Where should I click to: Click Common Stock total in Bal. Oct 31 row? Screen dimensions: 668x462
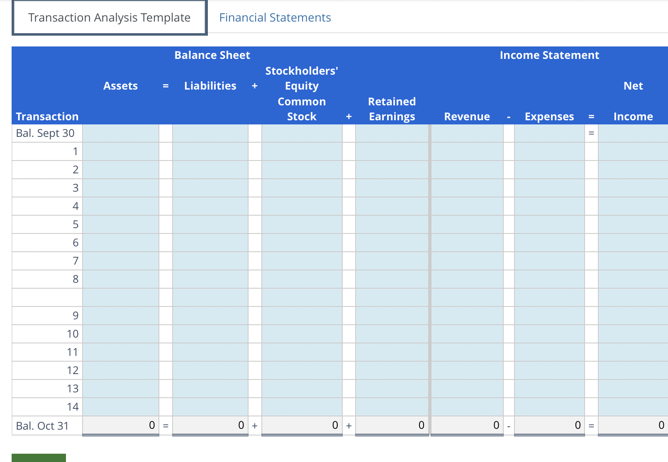point(302,426)
